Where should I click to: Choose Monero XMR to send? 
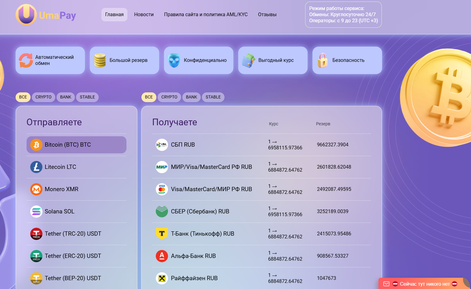coord(76,189)
